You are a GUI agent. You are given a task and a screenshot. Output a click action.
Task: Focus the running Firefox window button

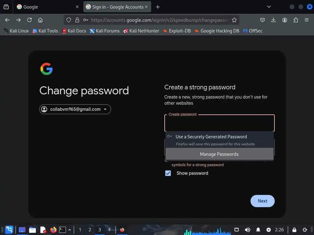pos(122,230)
